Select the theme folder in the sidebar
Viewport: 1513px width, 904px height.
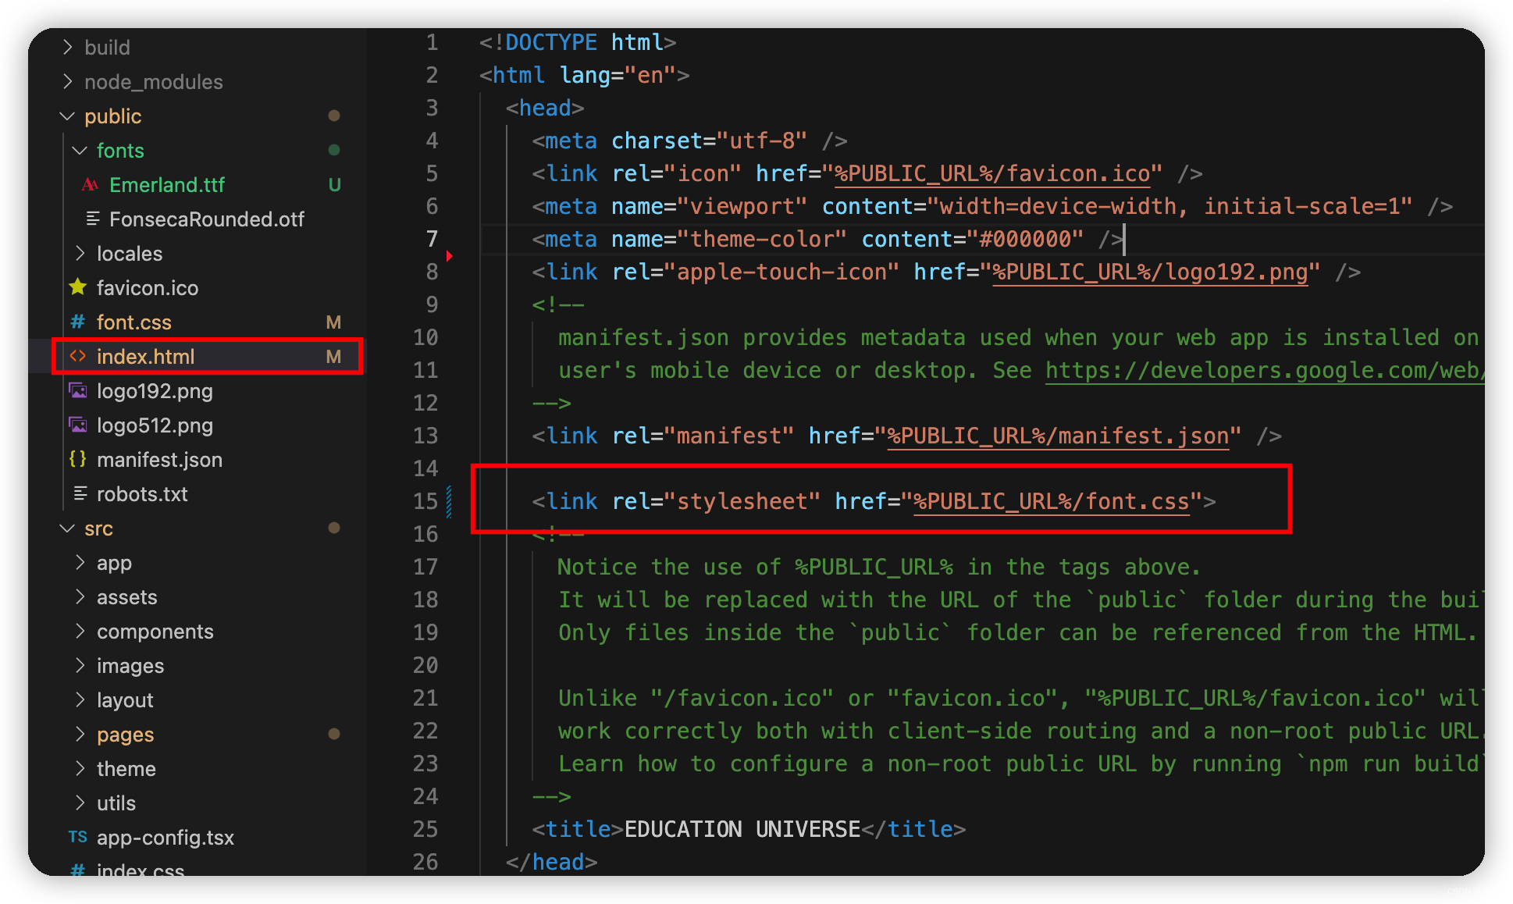coord(126,768)
